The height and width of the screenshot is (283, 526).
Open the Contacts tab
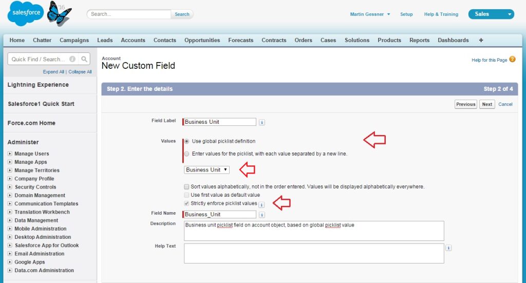click(165, 40)
